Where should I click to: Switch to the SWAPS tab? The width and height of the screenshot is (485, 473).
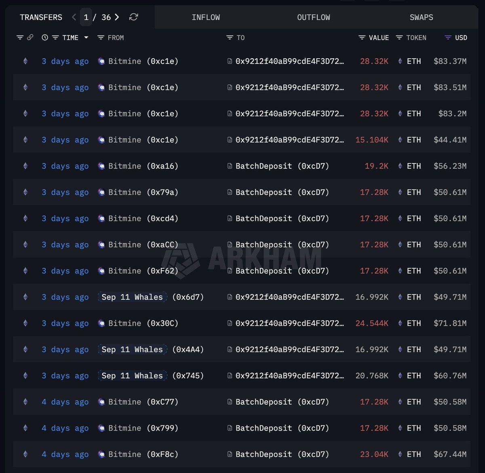tap(422, 17)
